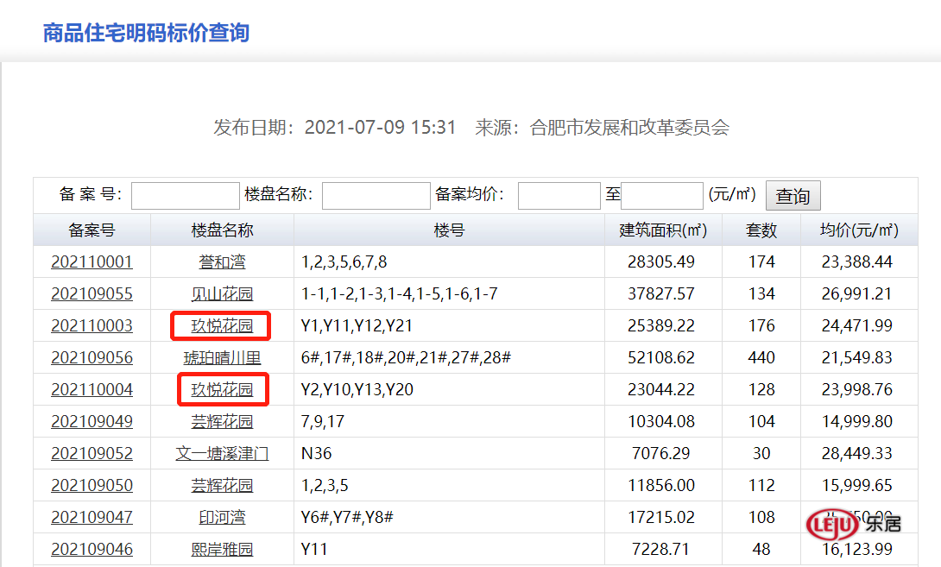The width and height of the screenshot is (941, 567).
Task: Open the 文一塘溪津门 property link
Action: coord(222,453)
